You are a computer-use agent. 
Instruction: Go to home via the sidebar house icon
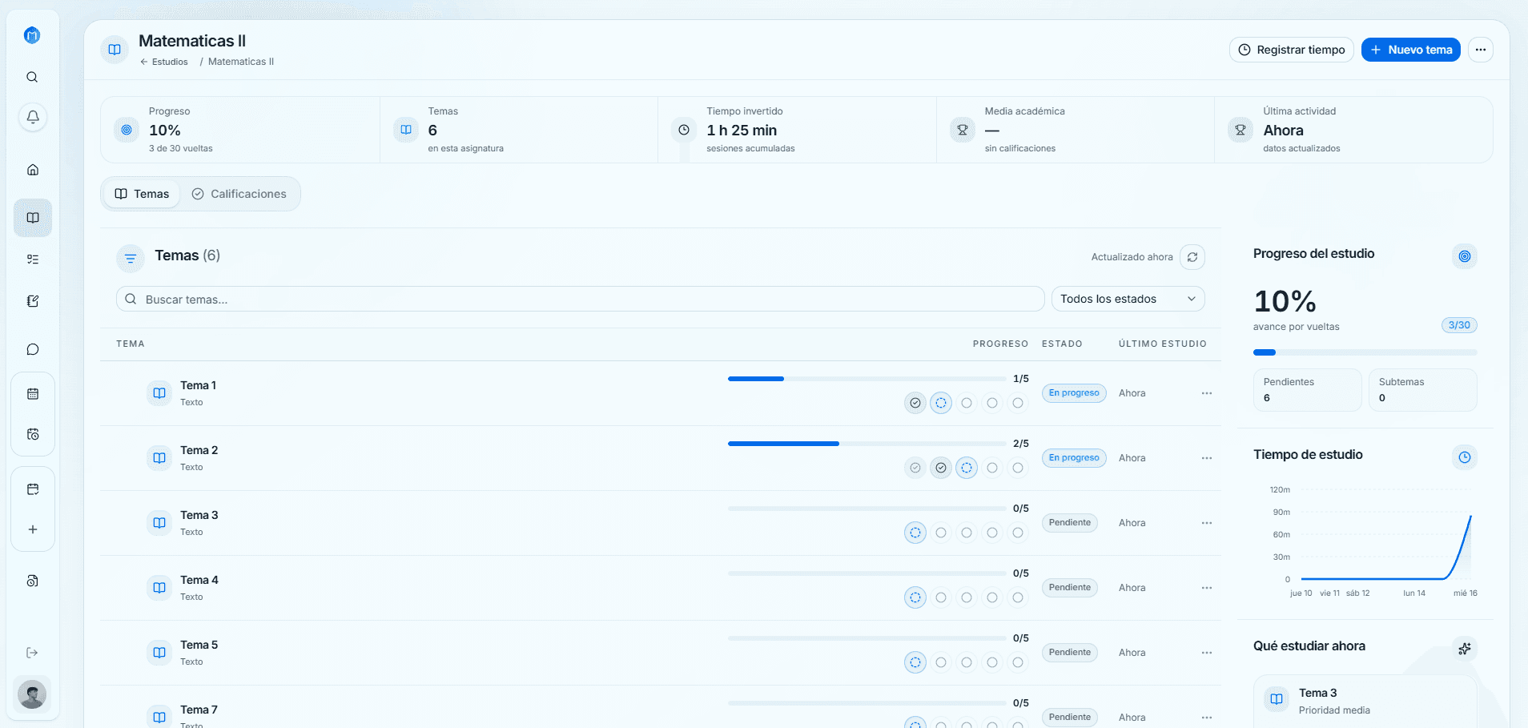[33, 170]
